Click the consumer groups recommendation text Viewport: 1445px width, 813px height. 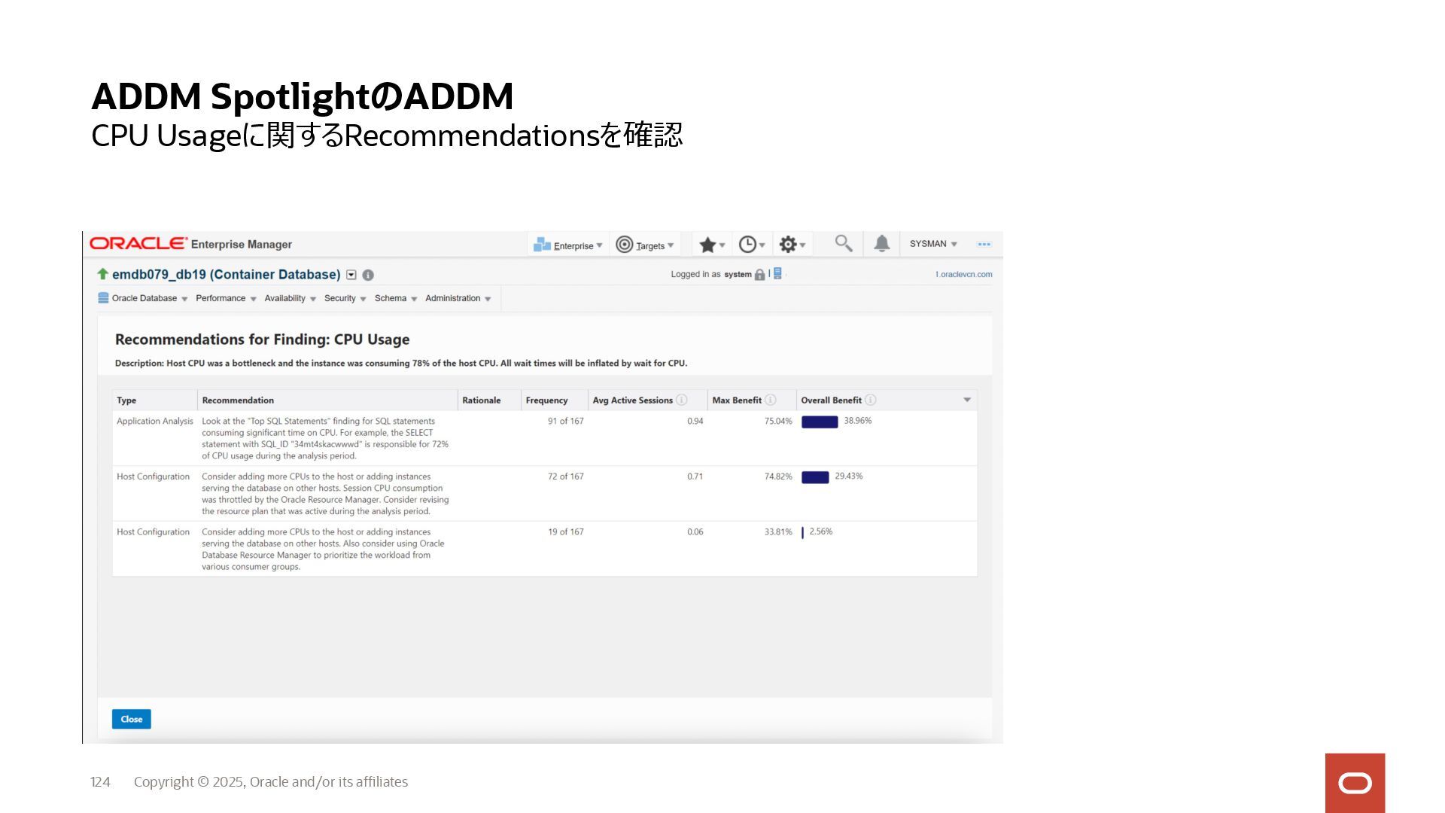coord(323,549)
